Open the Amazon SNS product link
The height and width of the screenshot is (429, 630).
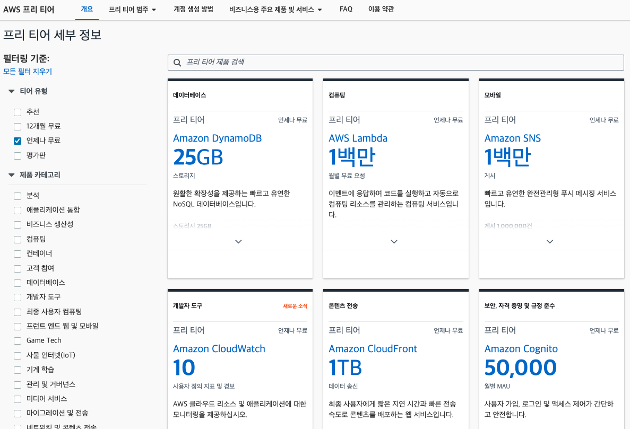tap(513, 138)
